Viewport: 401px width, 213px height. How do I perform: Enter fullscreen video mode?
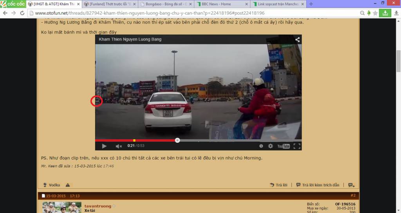[297, 146]
